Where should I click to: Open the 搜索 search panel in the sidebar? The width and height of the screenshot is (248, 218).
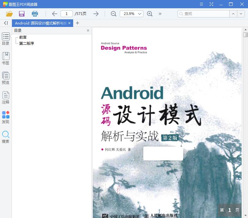pyautogui.click(x=6, y=136)
